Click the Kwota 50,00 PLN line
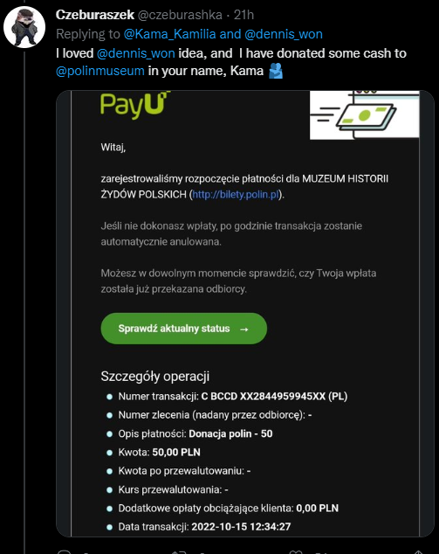This screenshot has width=439, height=554. pyautogui.click(x=159, y=453)
